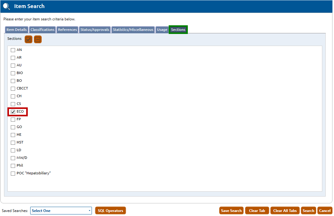Click the Clear All Tabs button
The height and width of the screenshot is (216, 334).
(x=285, y=211)
